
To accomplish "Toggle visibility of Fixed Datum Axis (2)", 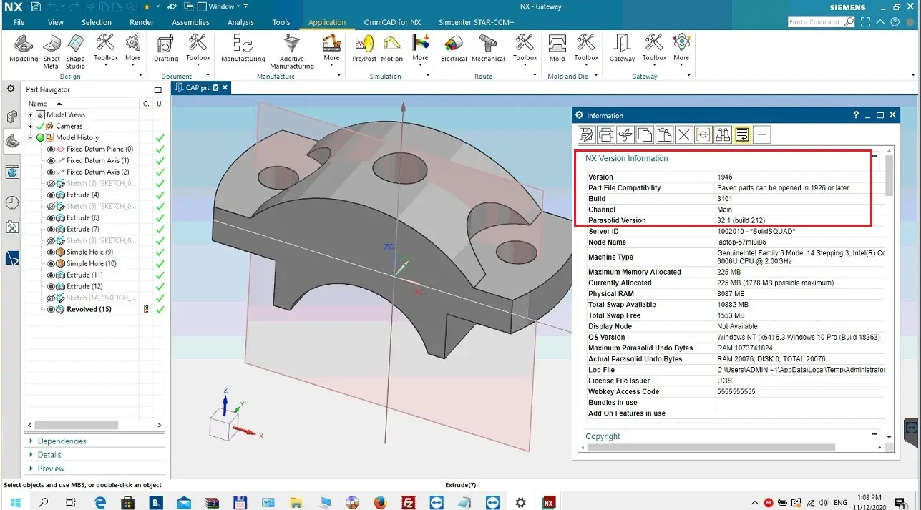I will 51,172.
